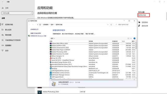This screenshot has height=94, width=167.
Task: Click the Get Help icon in Settings
Action: coord(139,22)
